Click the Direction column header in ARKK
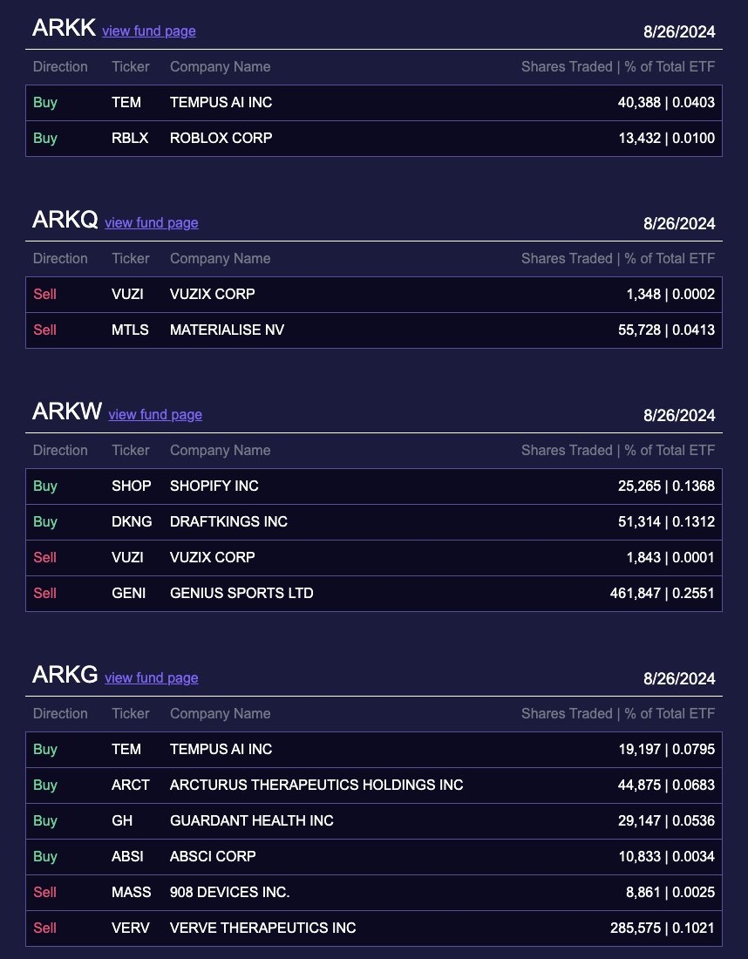 (60, 66)
